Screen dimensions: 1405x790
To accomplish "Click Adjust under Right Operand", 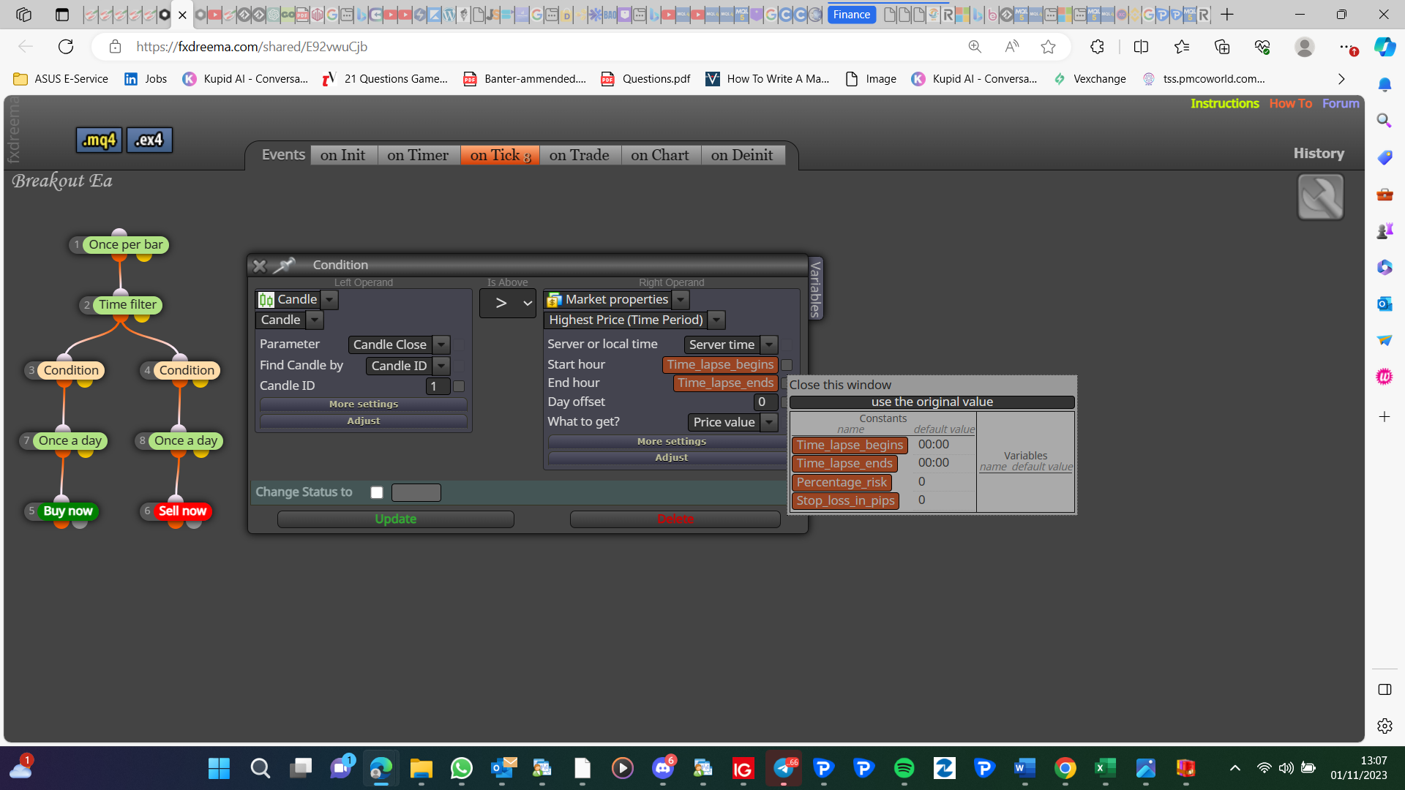I will (x=671, y=458).
